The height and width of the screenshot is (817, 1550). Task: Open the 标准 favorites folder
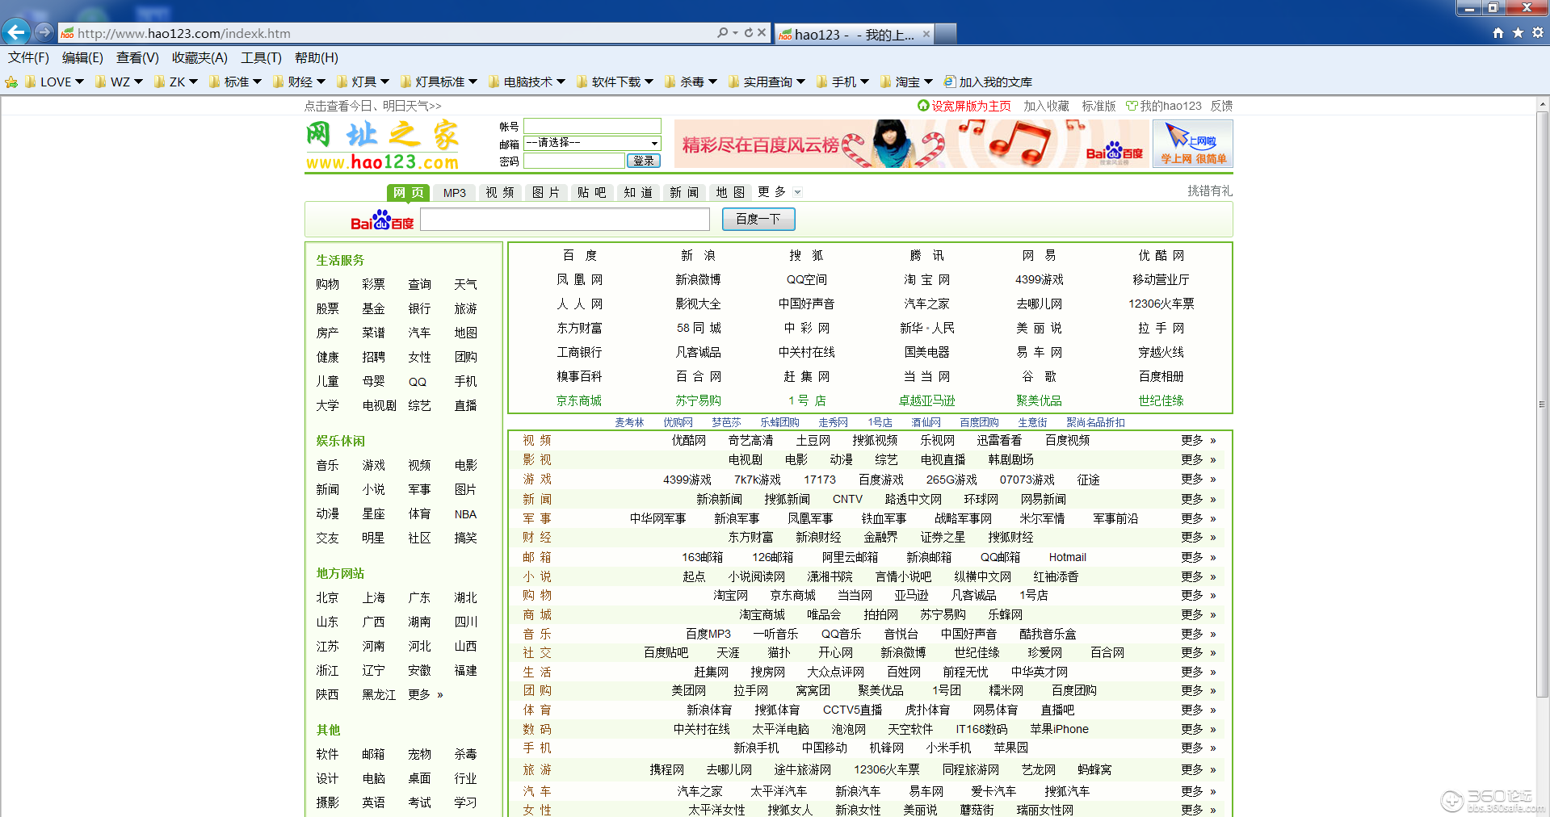pyautogui.click(x=235, y=82)
